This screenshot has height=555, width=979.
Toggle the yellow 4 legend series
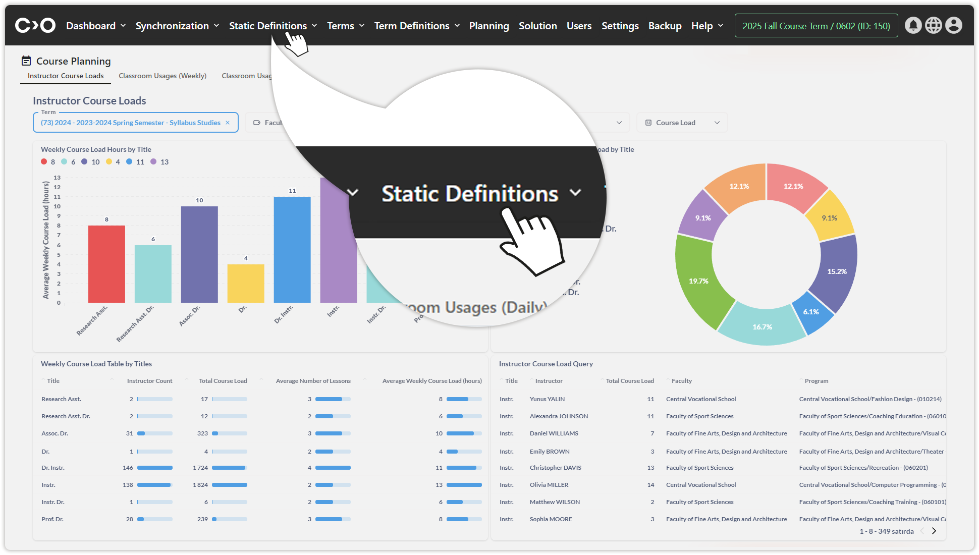click(113, 162)
